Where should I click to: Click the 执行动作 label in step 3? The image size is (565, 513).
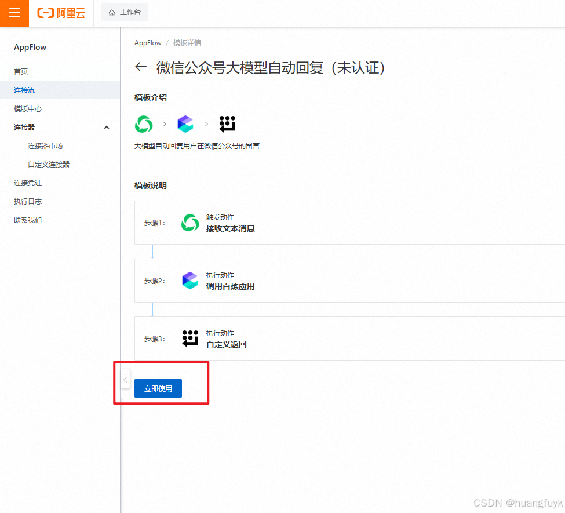(220, 333)
